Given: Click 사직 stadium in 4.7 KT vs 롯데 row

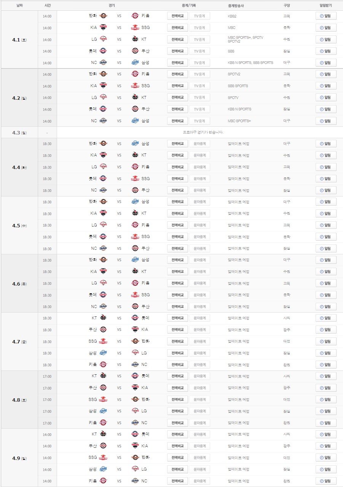Looking at the screenshot, I should click(287, 318).
